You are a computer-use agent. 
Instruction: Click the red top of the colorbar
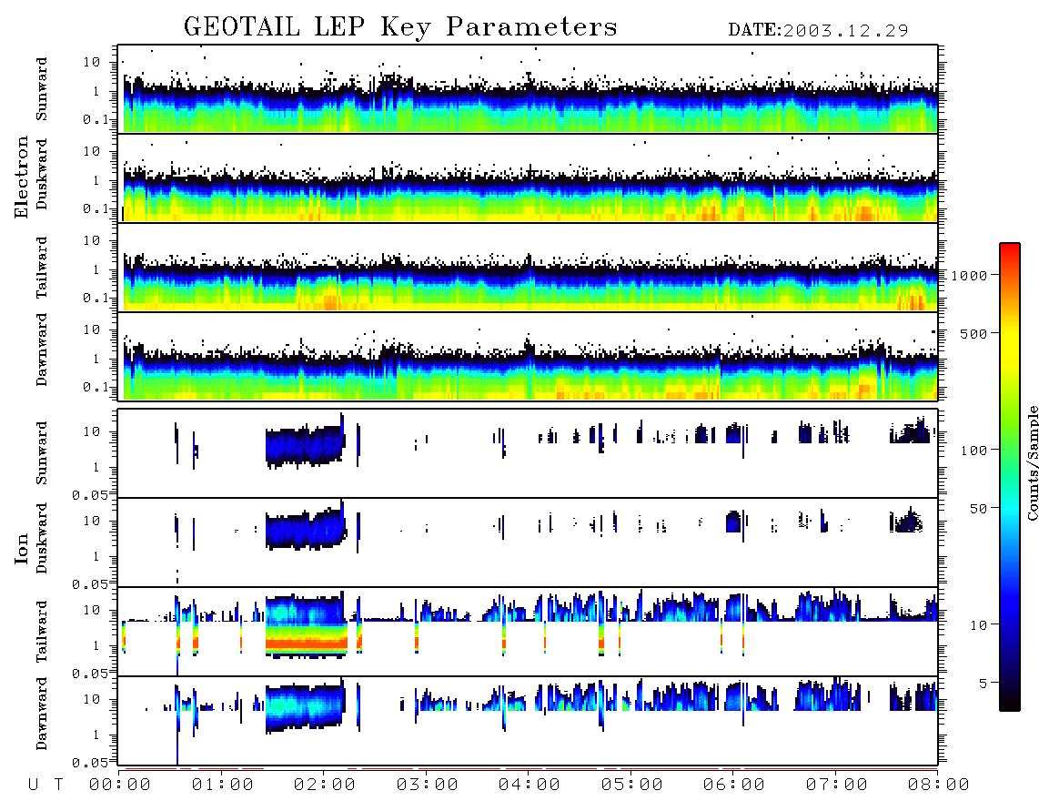pos(1010,255)
